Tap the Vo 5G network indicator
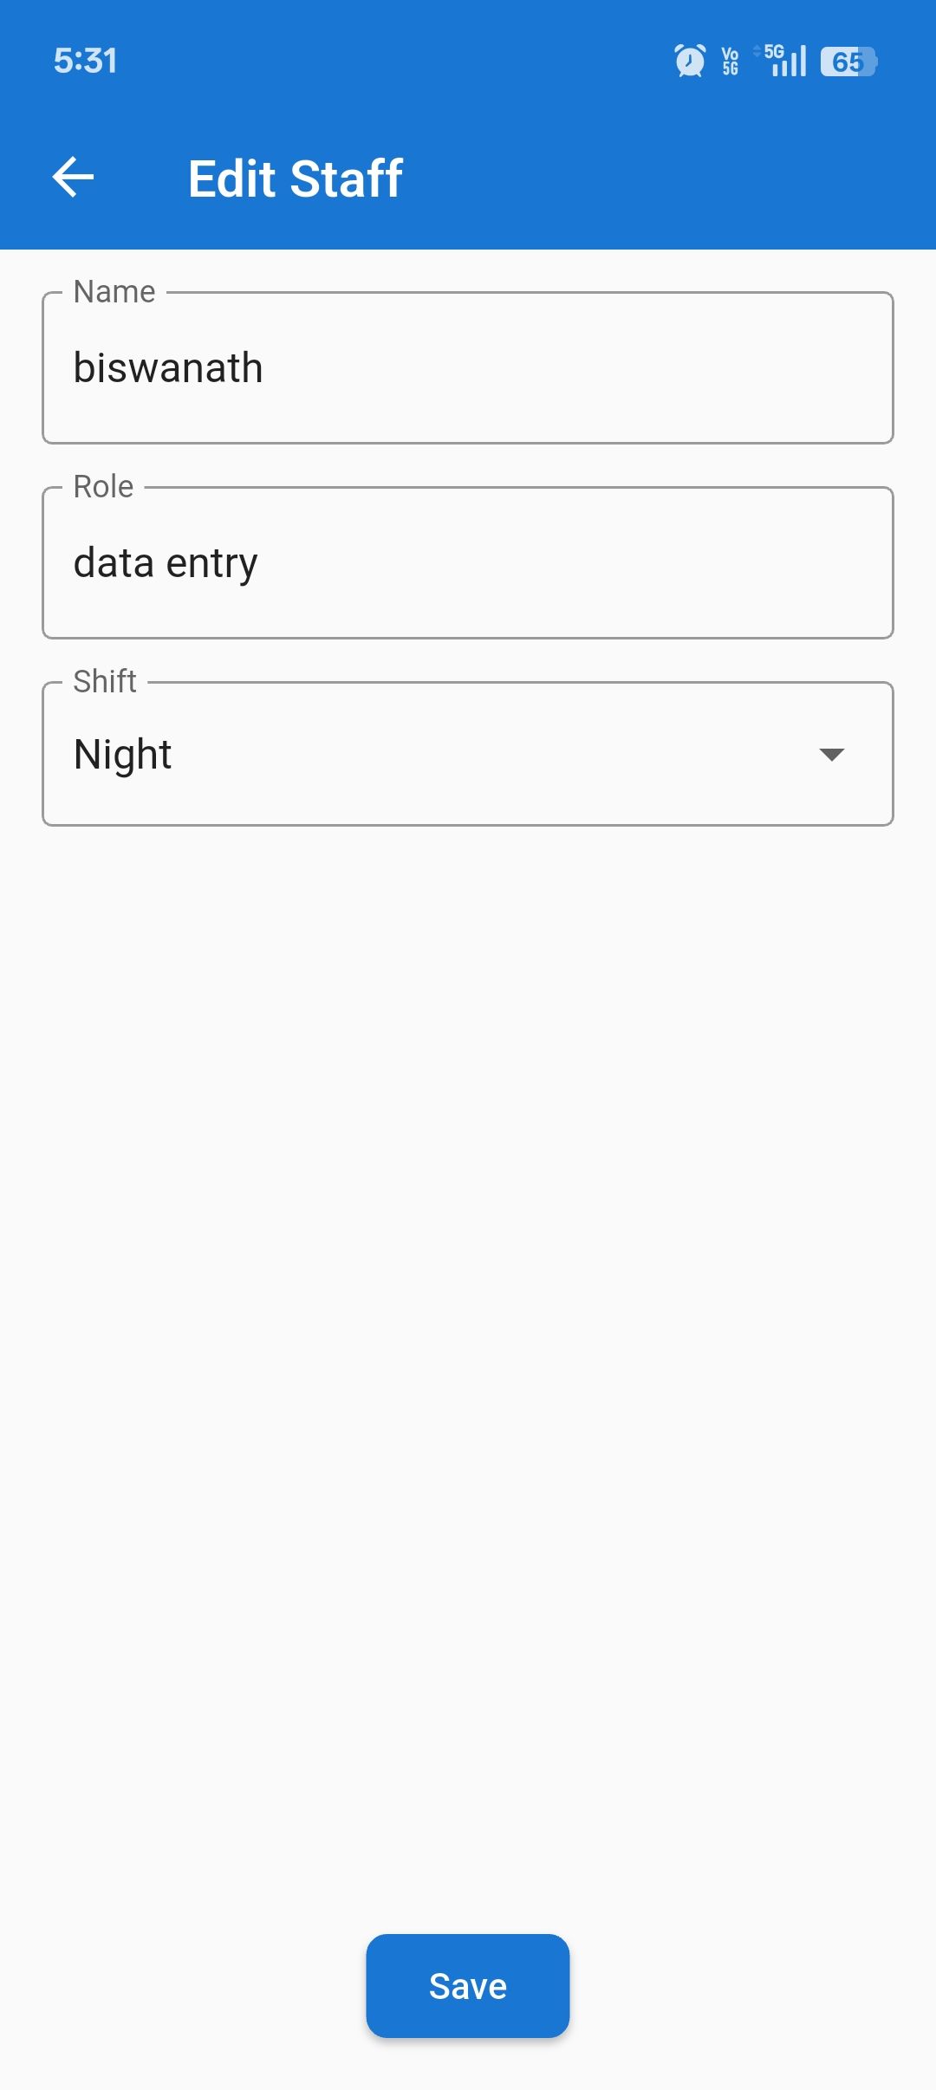 tap(731, 61)
